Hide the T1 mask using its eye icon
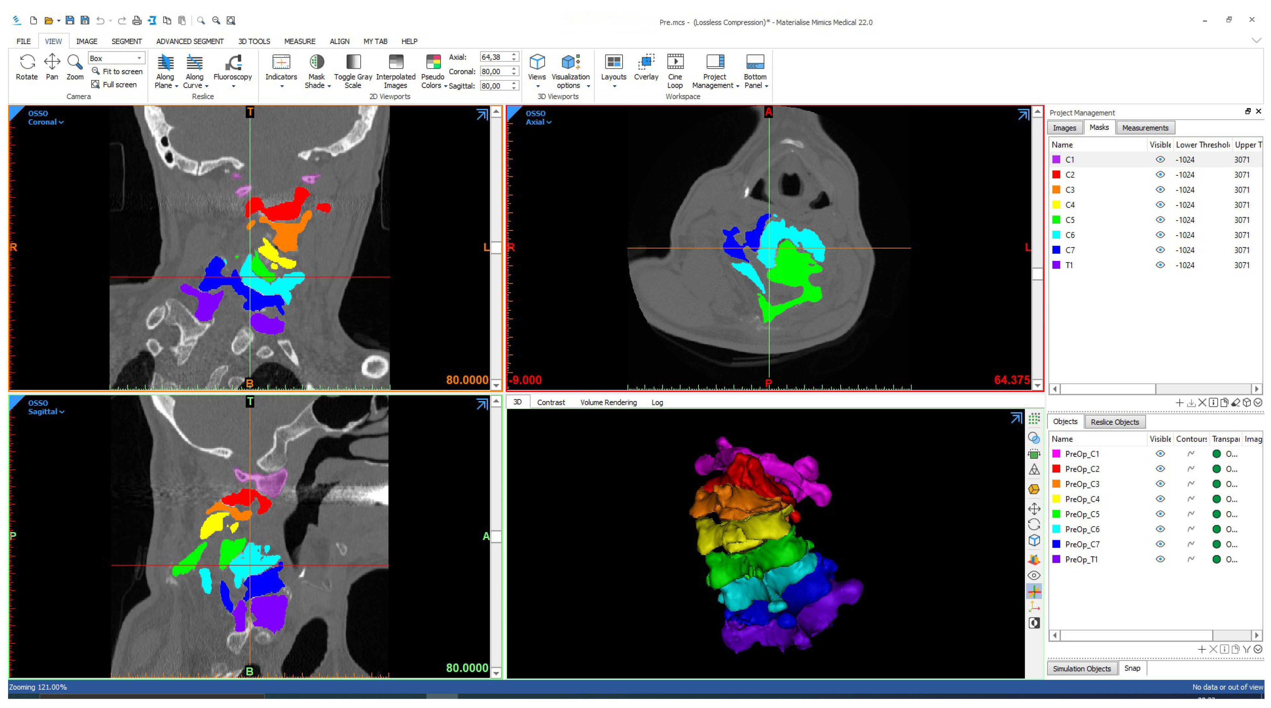The width and height of the screenshot is (1271, 708). point(1160,266)
